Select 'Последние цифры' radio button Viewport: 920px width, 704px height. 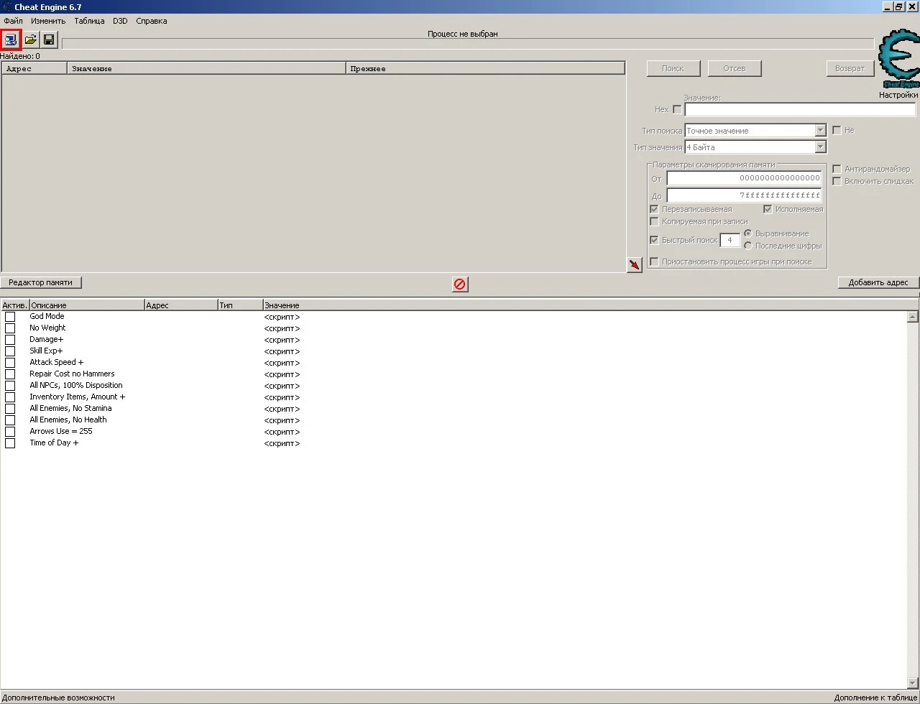click(748, 246)
